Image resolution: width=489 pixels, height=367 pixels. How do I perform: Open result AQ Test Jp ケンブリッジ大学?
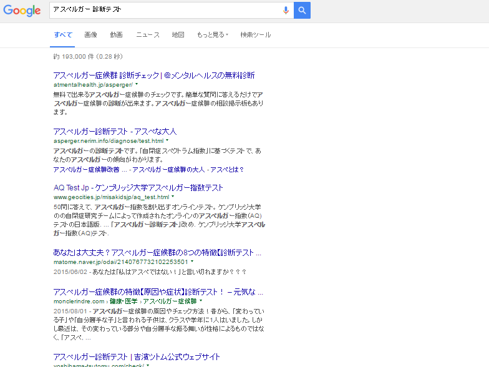[x=138, y=187]
